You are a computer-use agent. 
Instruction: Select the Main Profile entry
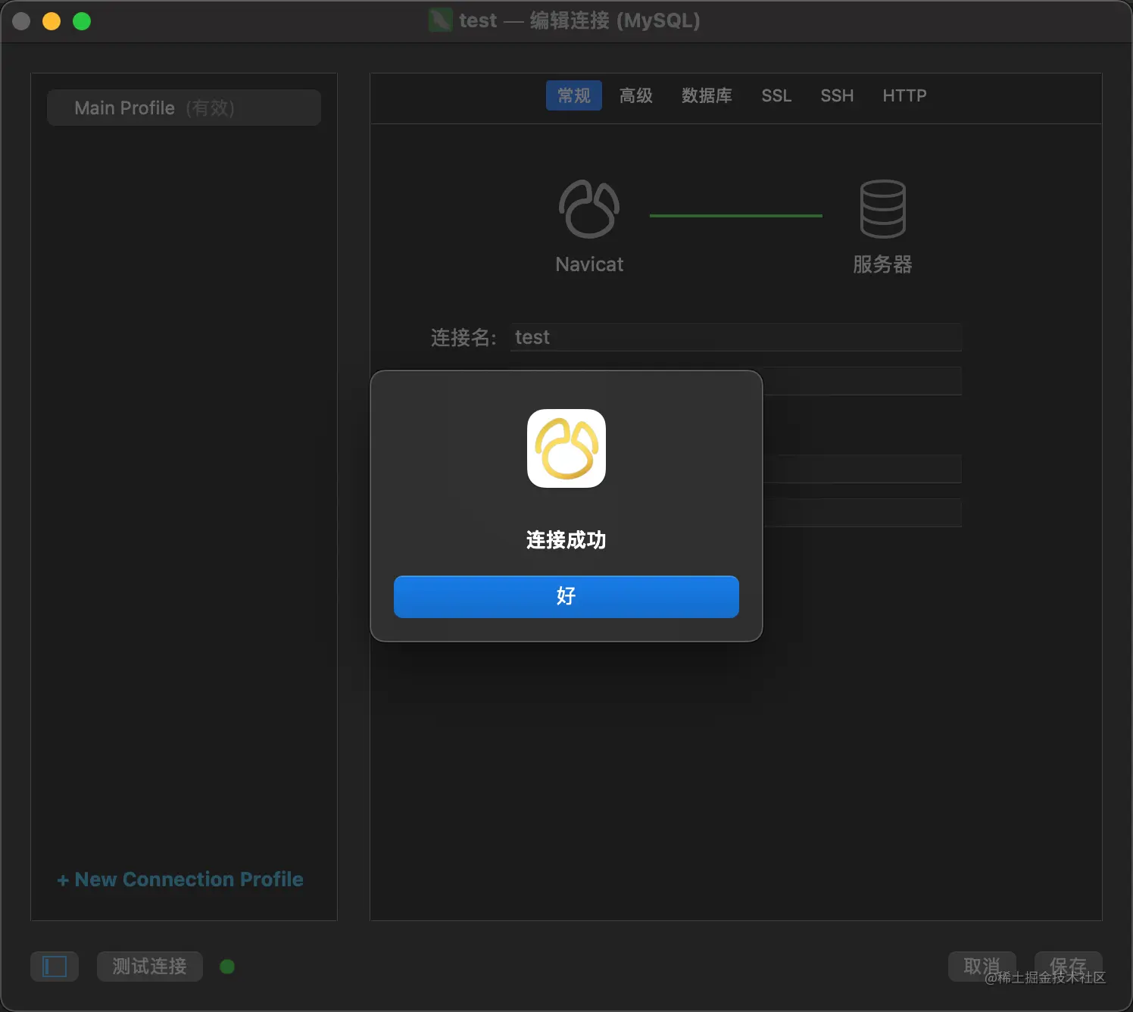click(184, 108)
